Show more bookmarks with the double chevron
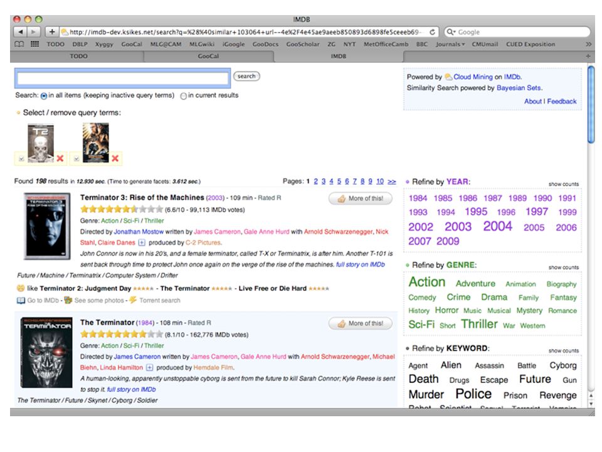602x452 pixels. point(588,44)
